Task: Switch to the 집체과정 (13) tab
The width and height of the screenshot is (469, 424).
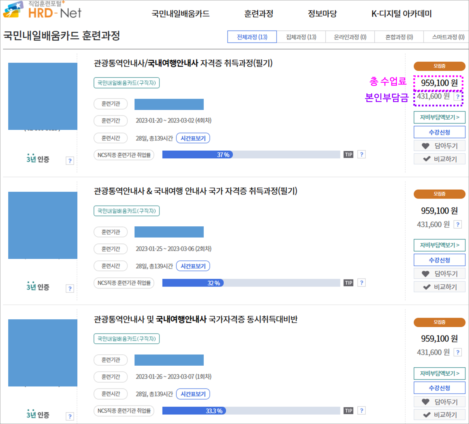Action: pos(301,37)
